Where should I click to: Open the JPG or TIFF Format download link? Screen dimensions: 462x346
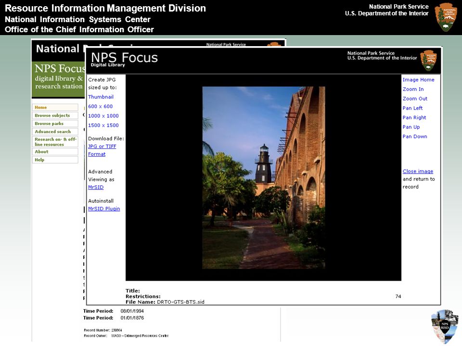(x=102, y=150)
